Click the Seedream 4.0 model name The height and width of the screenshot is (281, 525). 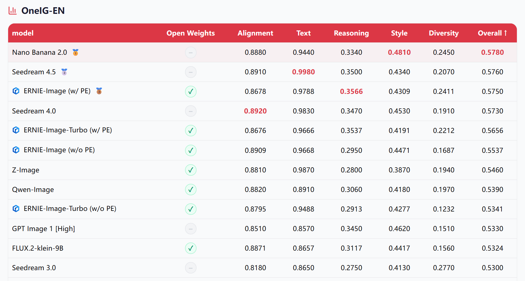tap(34, 111)
